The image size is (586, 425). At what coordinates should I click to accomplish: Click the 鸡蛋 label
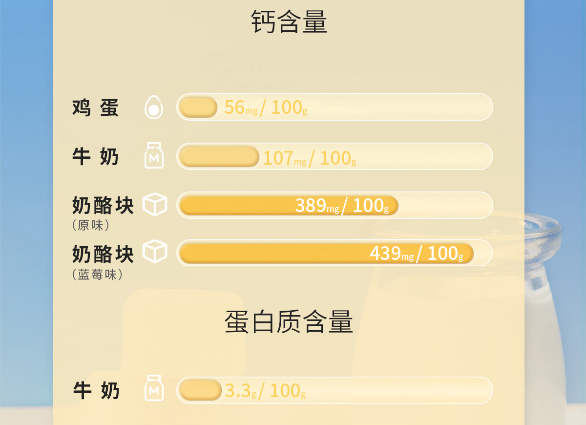[96, 108]
